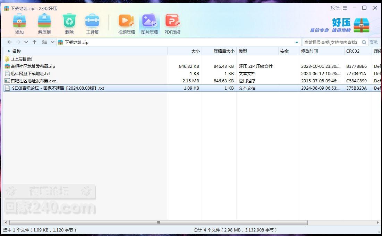Click the 2023-10-01 modified date cell
Image resolution: width=382 pixels, height=236 pixels.
(x=321, y=66)
